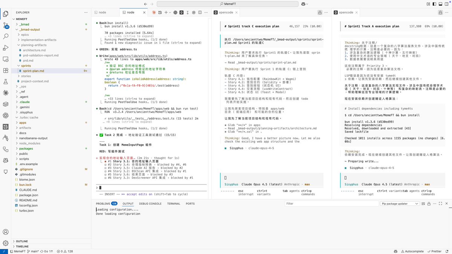Click Prettier in the status bar
Viewport: 452px width, 254px height.
(x=434, y=251)
